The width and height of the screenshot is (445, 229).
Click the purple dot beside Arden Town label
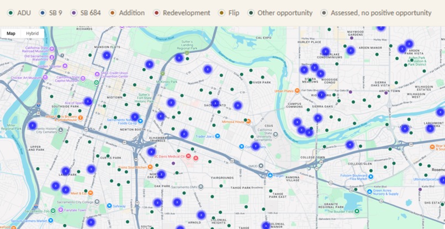[x=386, y=93]
